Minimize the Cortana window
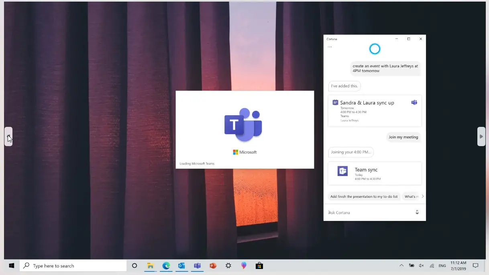Screen dimensions: 489x275 point(397,39)
